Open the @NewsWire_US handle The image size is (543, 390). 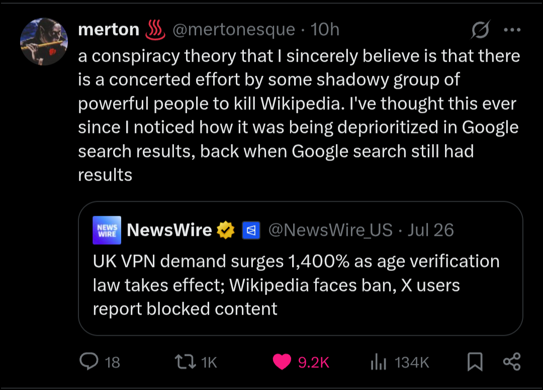coord(330,230)
